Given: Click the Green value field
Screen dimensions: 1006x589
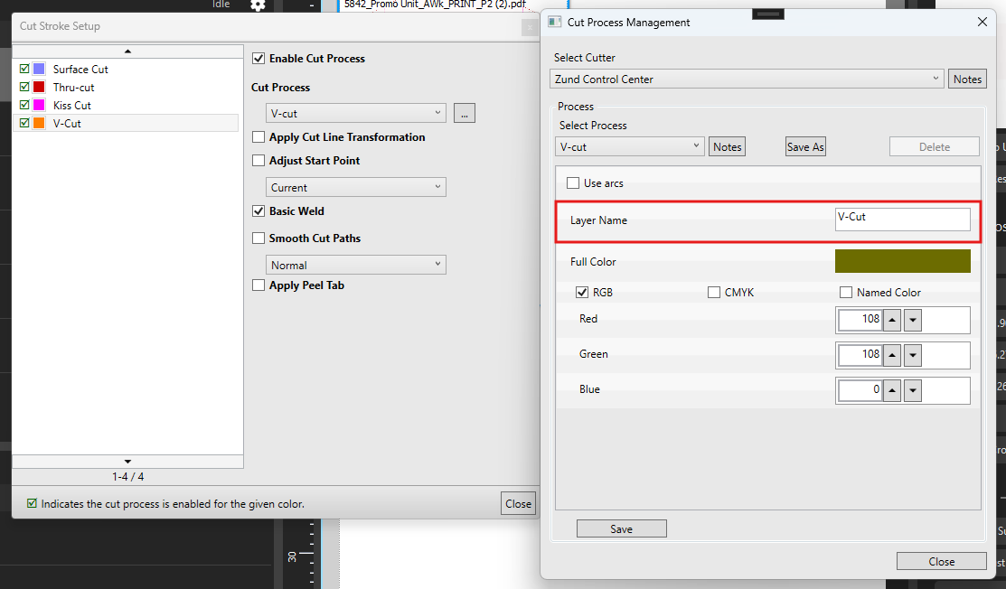Looking at the screenshot, I should click(x=859, y=354).
